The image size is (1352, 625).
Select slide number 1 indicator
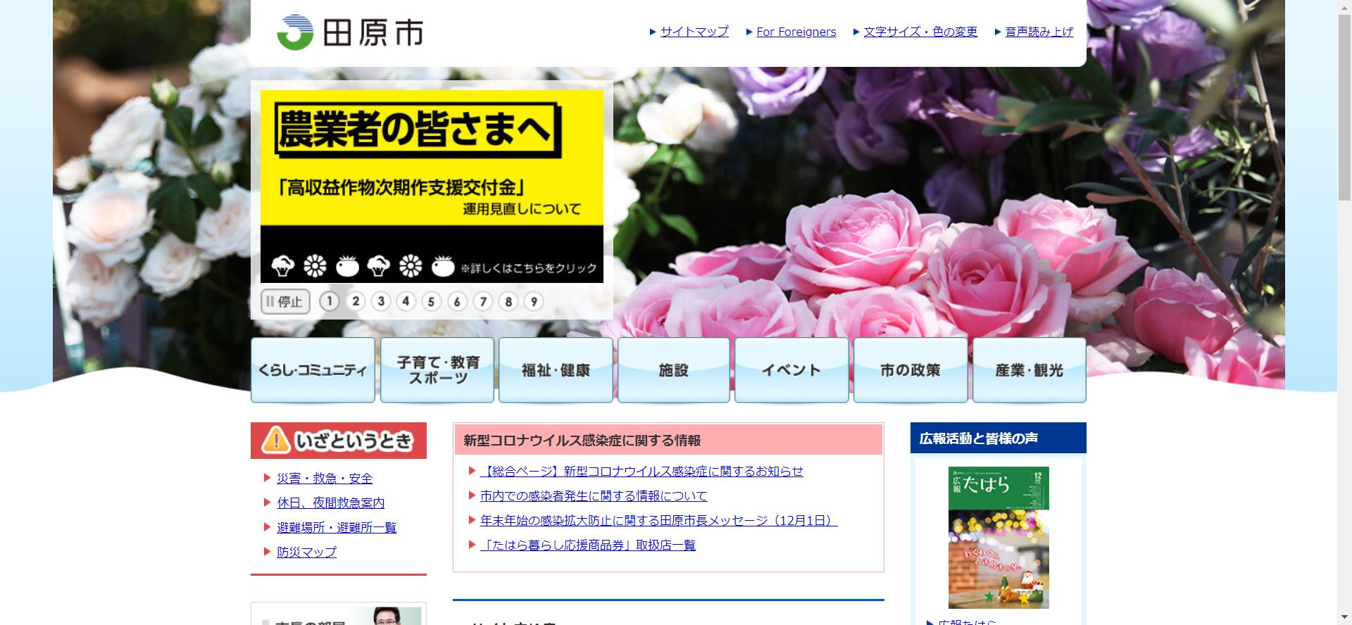click(329, 302)
